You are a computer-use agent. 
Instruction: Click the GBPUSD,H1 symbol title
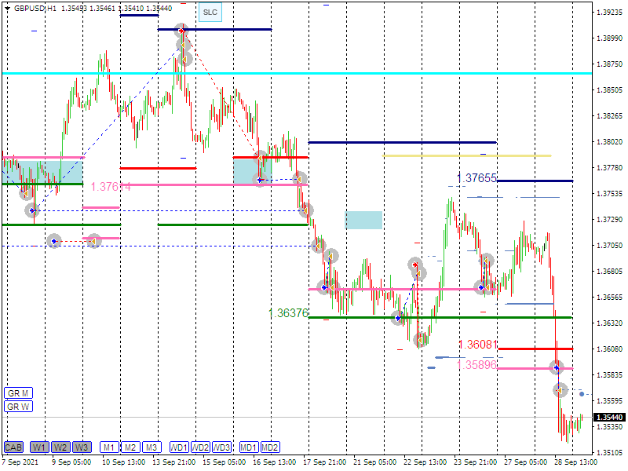tap(35, 9)
